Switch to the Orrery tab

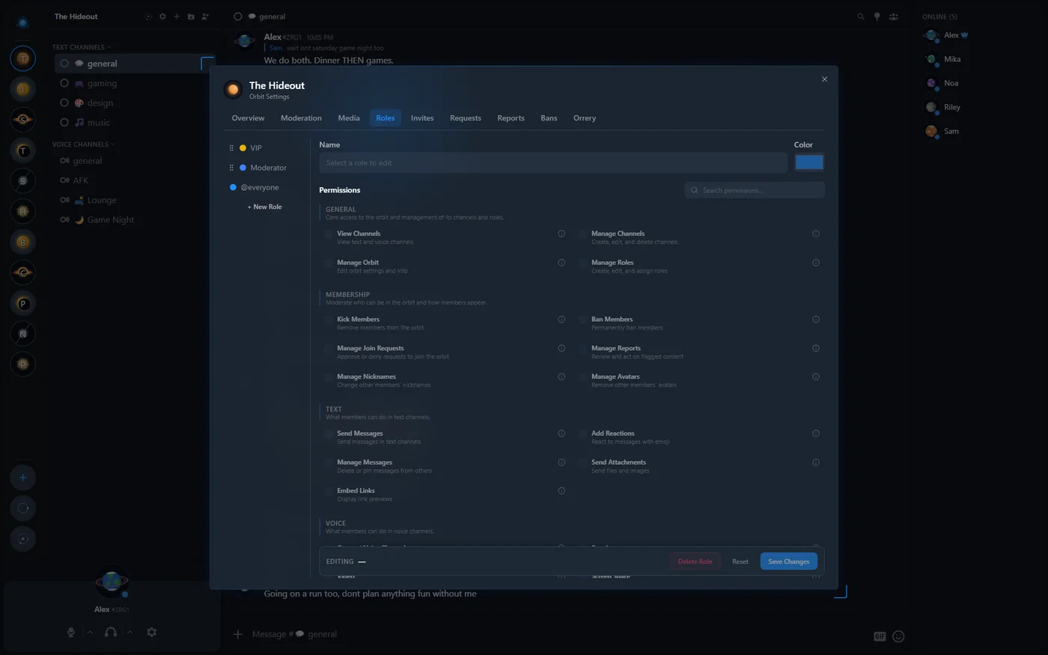point(585,118)
